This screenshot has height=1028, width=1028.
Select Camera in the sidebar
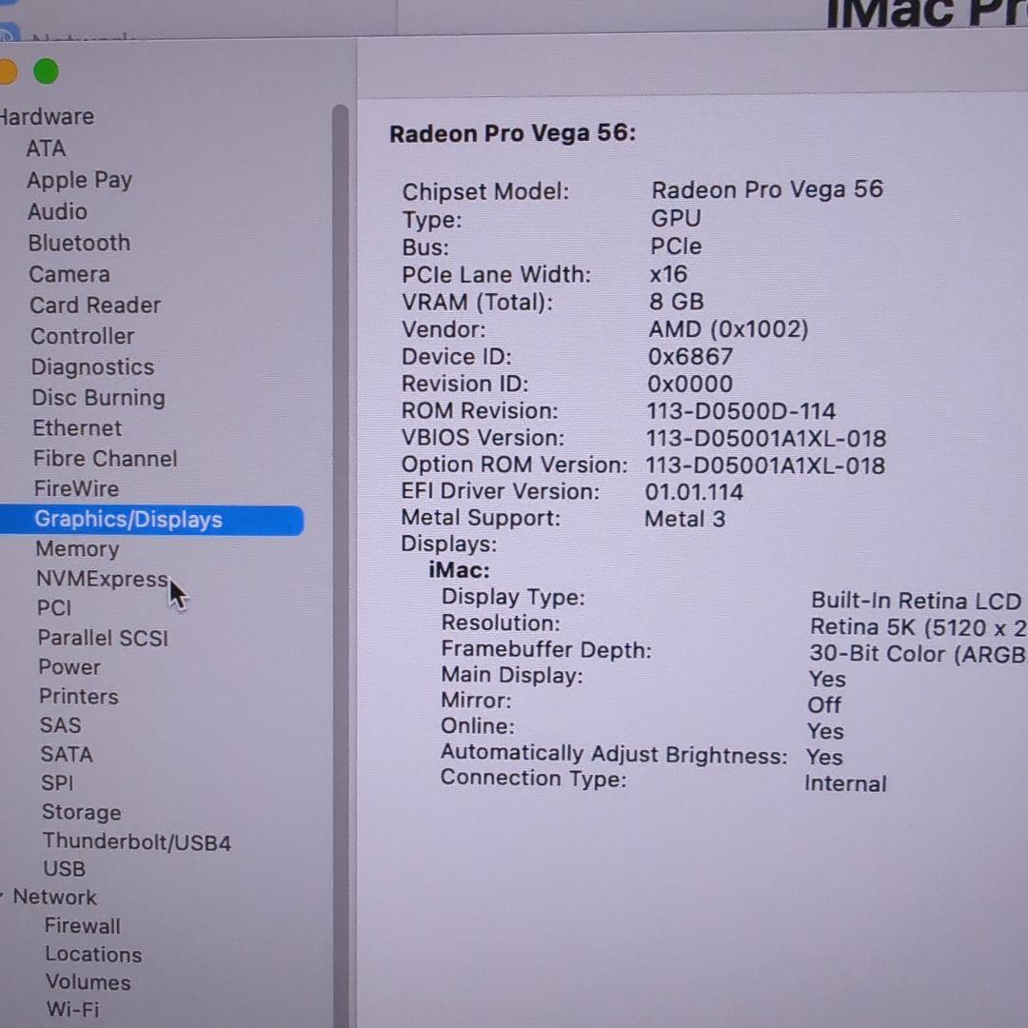coord(69,274)
